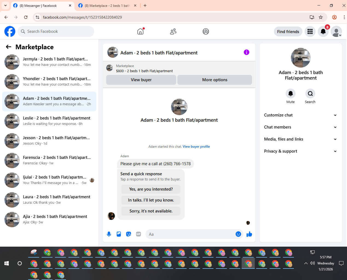The image size is (347, 280).
Task: Open Leslie conversation in list
Action: (x=49, y=121)
